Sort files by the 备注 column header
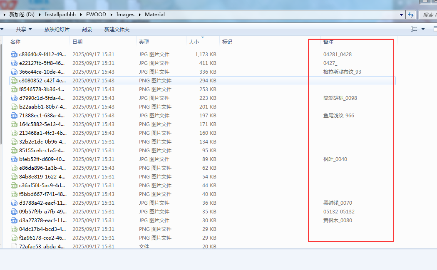The image size is (437, 270). [x=328, y=42]
